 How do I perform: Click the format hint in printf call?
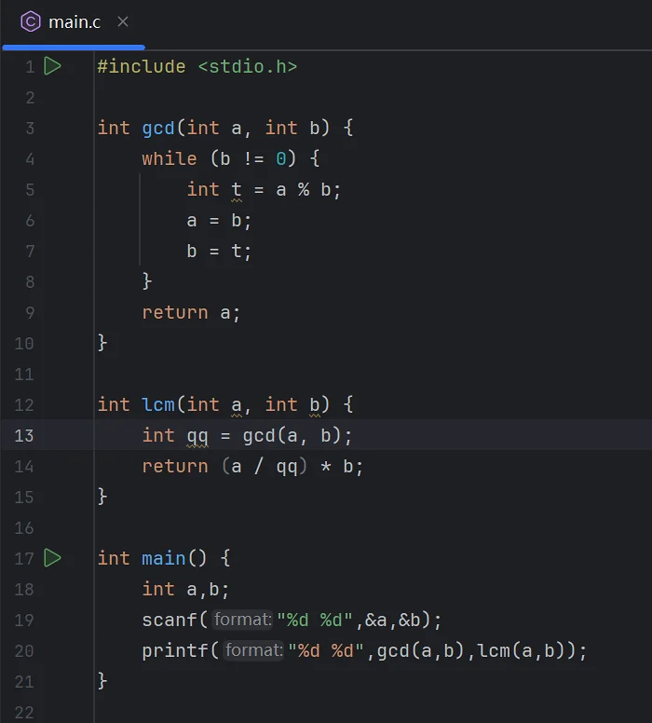click(x=253, y=650)
